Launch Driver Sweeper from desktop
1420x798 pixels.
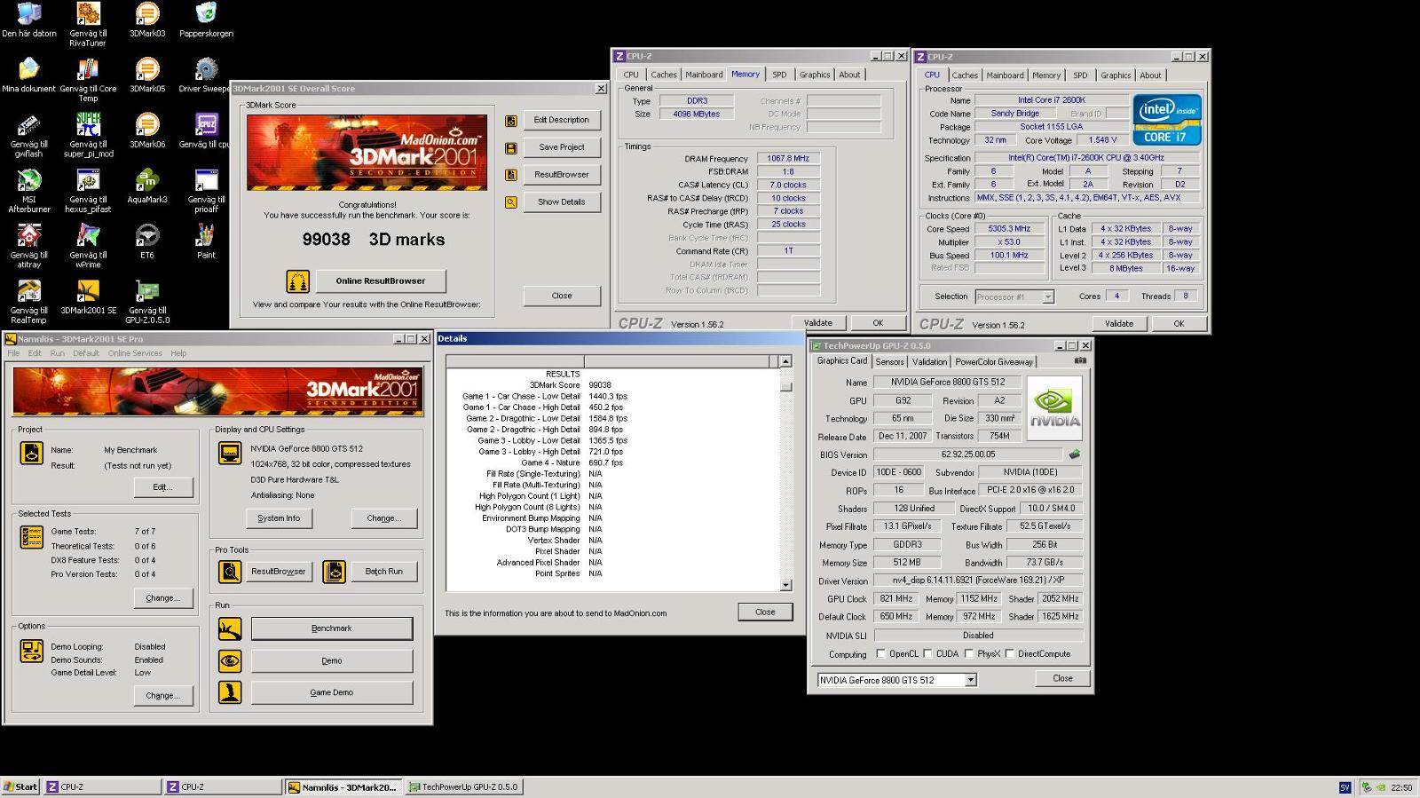click(205, 76)
